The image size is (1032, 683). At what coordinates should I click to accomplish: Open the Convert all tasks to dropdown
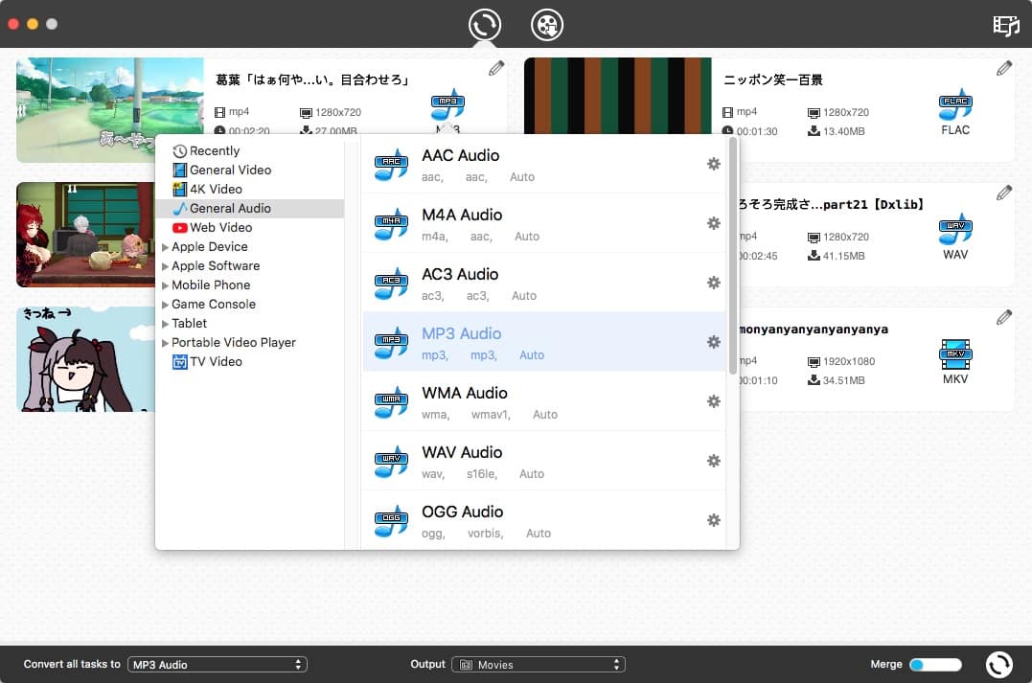click(218, 663)
